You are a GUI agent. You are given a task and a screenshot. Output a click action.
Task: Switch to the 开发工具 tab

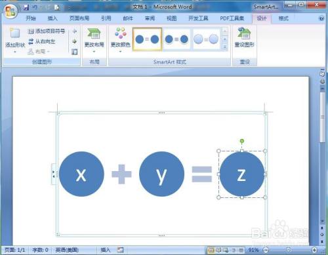pos(198,18)
